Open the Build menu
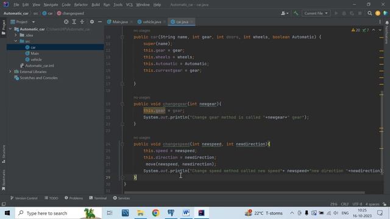Screen dimensions: 390x219 coord(96,5)
